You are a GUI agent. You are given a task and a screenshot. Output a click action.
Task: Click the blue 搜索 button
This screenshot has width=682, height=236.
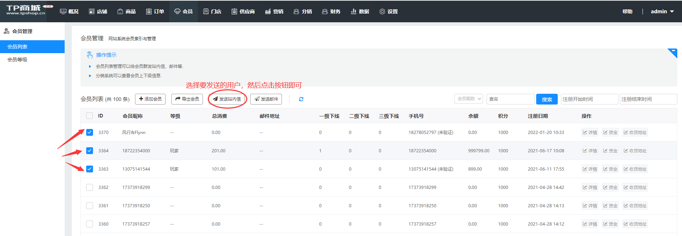(547, 100)
